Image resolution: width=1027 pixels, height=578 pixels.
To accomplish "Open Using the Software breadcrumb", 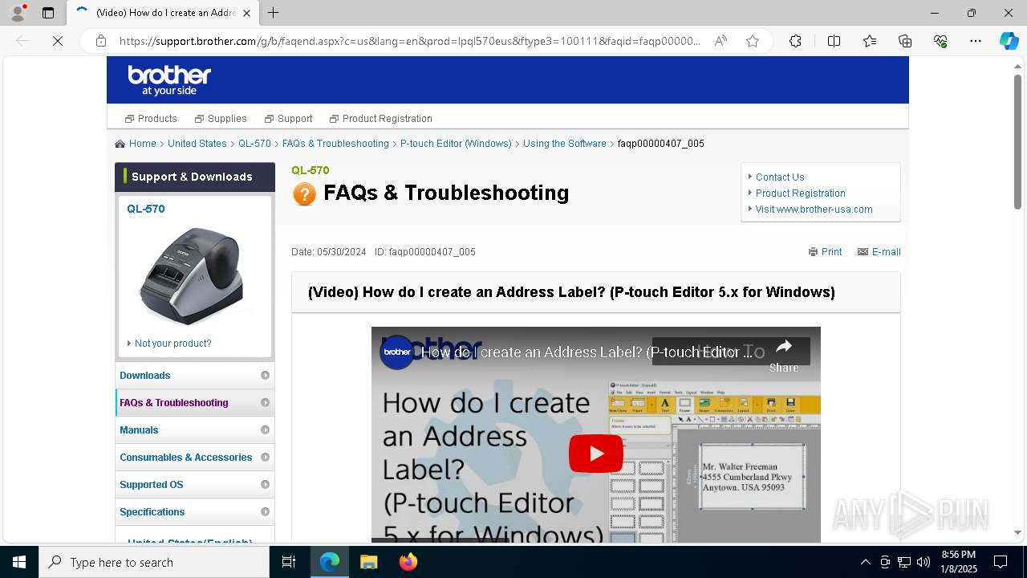I will coord(565,144).
